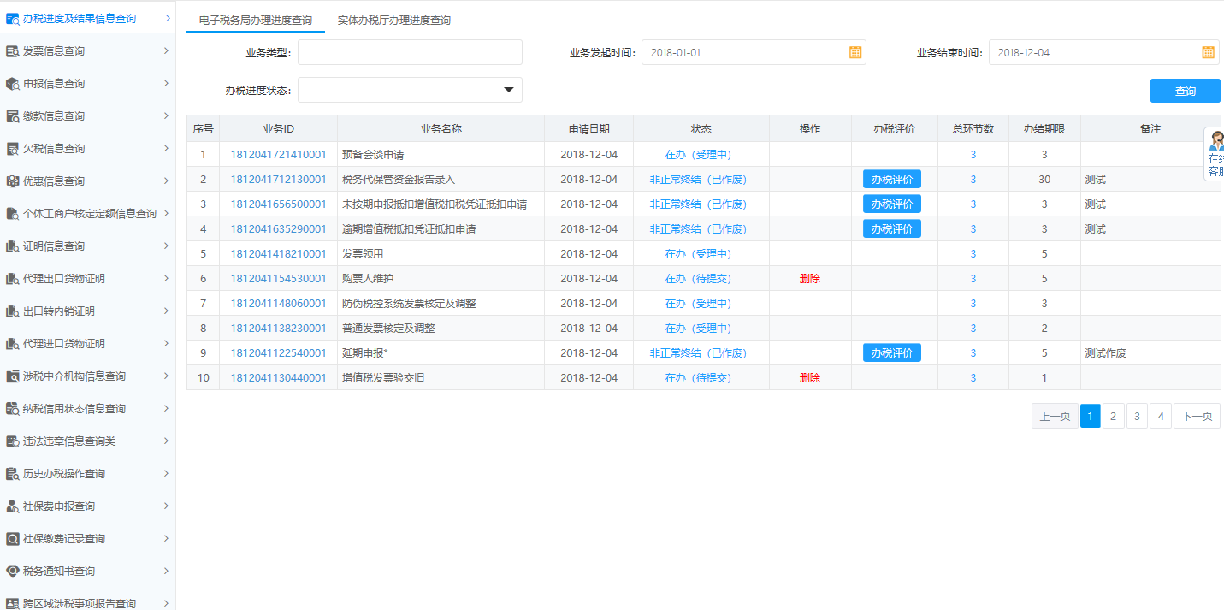Click the 申报信息查询 sidebar icon
Image resolution: width=1224 pixels, height=610 pixels.
click(12, 84)
